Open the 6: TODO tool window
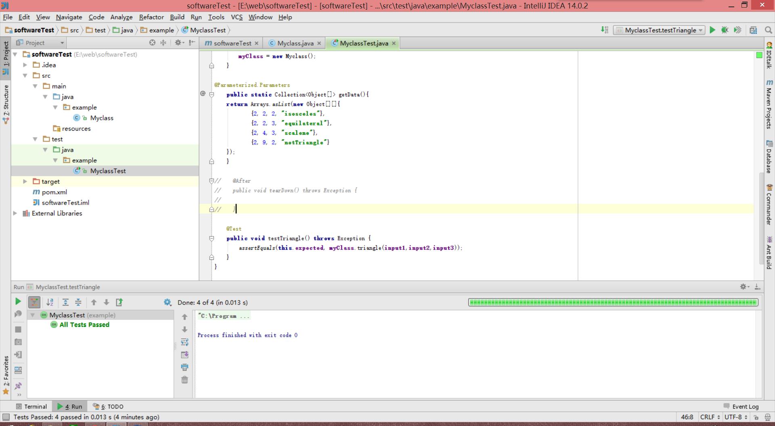The height and width of the screenshot is (426, 775). point(108,406)
